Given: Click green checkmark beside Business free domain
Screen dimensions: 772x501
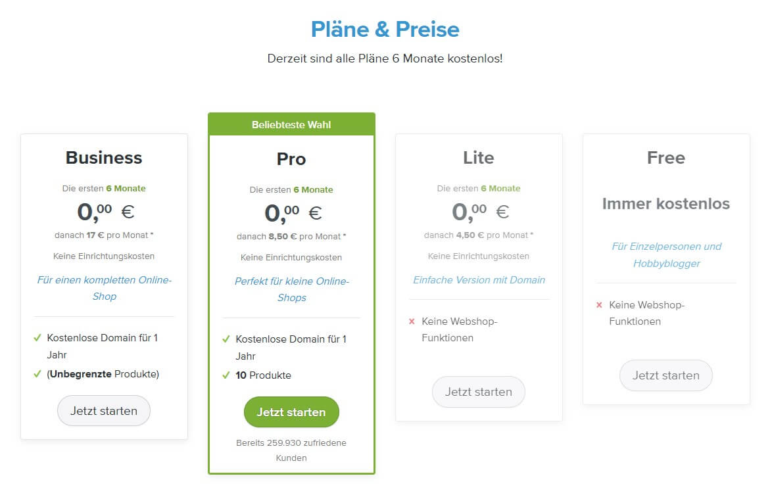Looking at the screenshot, I should pyautogui.click(x=37, y=338).
